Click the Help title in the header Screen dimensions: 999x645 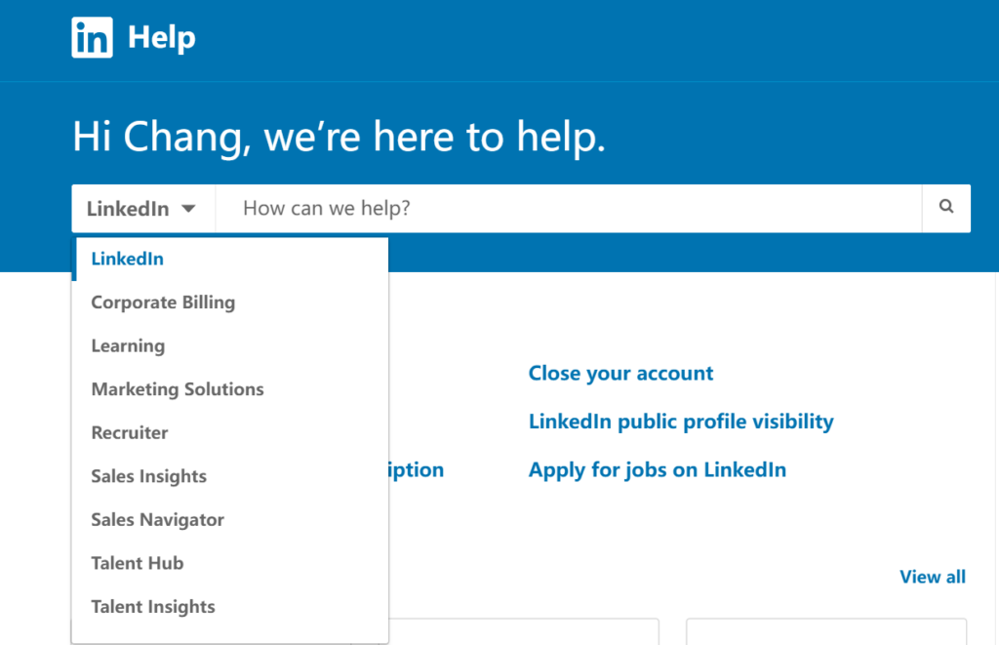click(162, 37)
